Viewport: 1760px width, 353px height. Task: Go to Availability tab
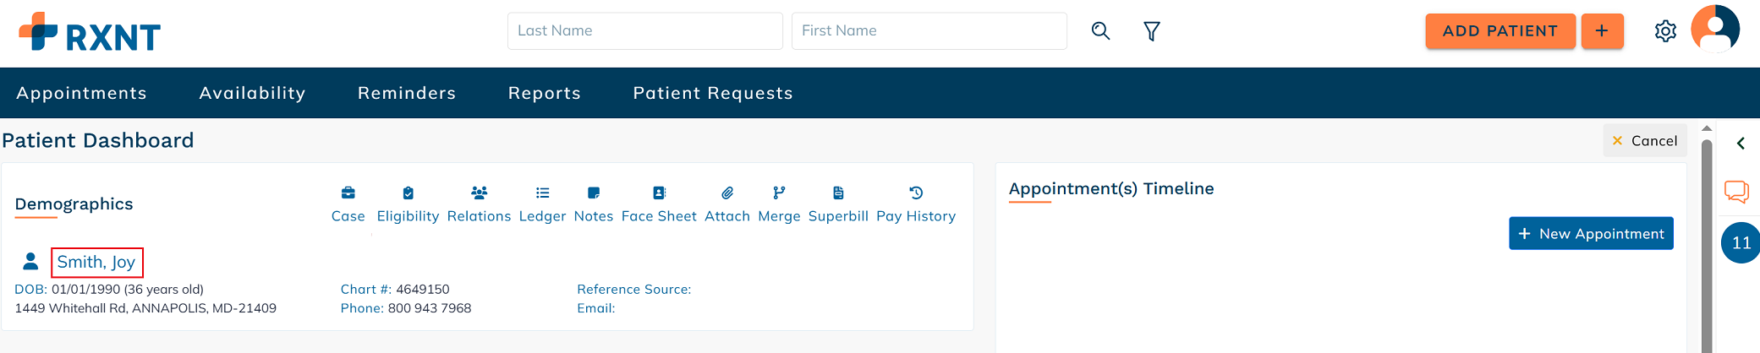coord(252,93)
